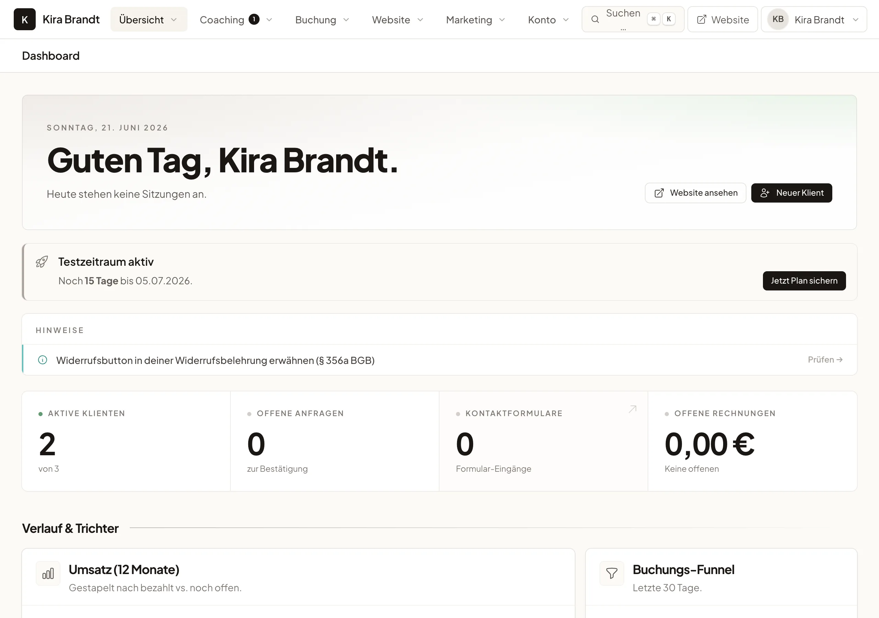Click the Prüfen link
Viewport: 879px width, 618px height.
825,359
